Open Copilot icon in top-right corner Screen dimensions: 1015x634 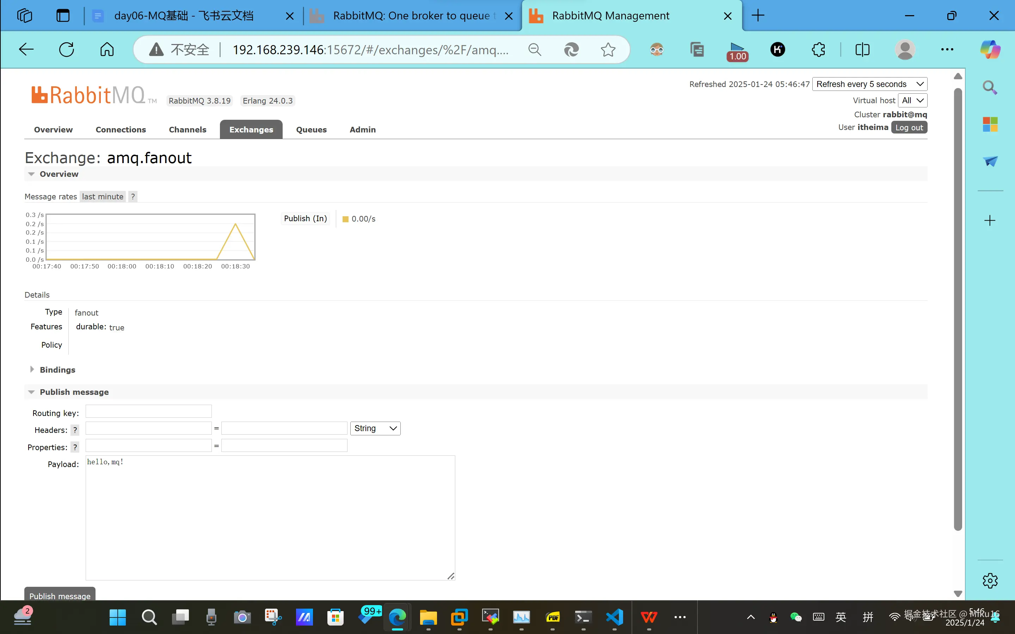[x=990, y=49]
